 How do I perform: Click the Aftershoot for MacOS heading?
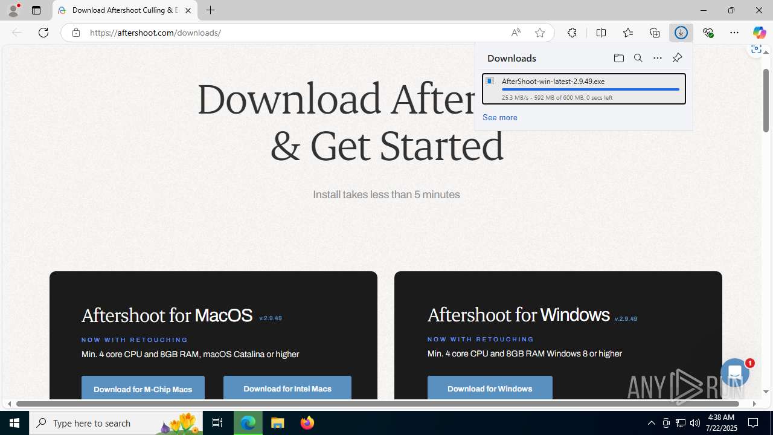[x=167, y=315]
